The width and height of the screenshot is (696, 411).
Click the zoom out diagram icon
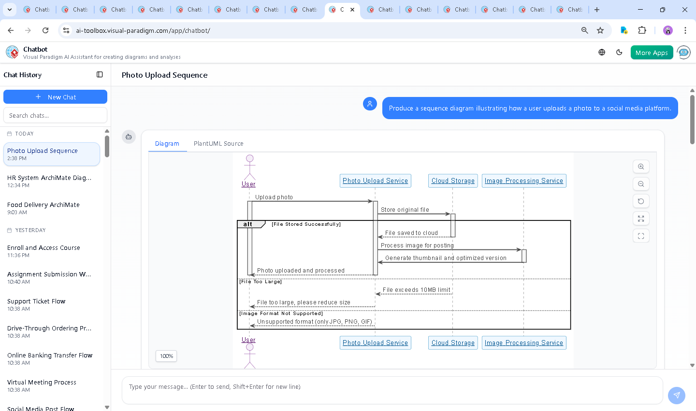tap(641, 184)
